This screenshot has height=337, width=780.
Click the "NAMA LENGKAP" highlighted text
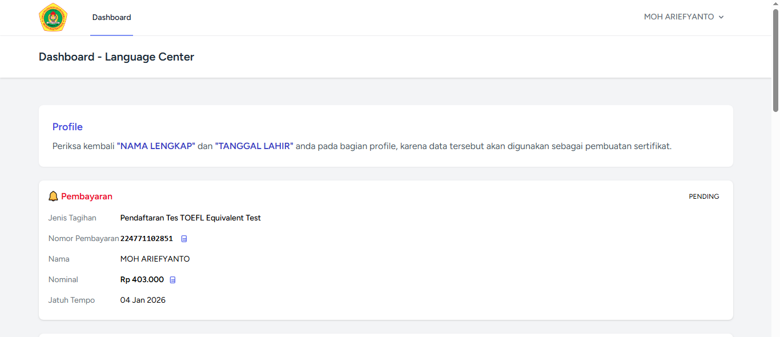pyautogui.click(x=156, y=146)
